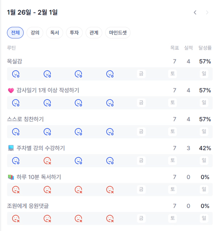Click the next week right chevron
Image resolution: width=218 pixels, height=231 pixels.
[x=207, y=12]
